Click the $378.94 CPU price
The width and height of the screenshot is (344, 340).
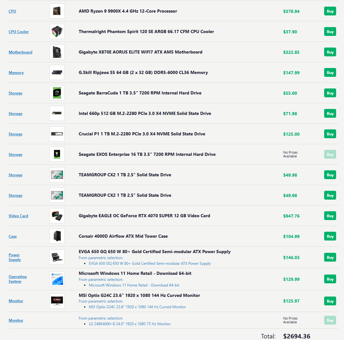(x=291, y=11)
